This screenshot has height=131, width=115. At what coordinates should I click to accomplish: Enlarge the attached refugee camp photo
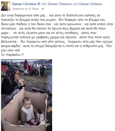tap(26, 95)
